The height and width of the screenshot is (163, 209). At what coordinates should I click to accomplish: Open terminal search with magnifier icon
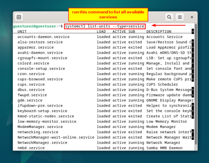point(169,17)
